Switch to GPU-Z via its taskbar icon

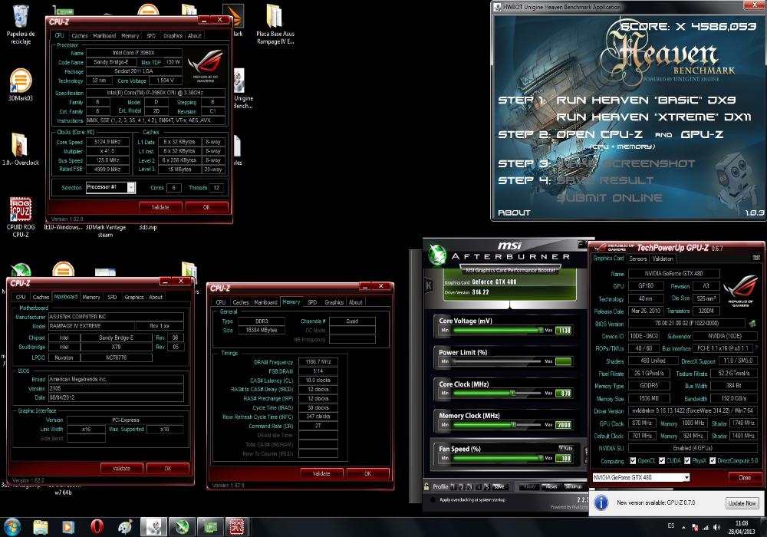point(210,527)
